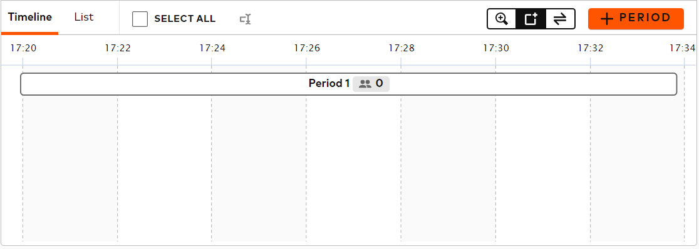Click the rename text-cursor icon

pyautogui.click(x=245, y=19)
